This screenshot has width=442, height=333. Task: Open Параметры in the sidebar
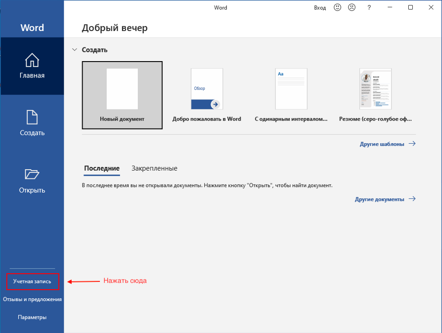[32, 317]
